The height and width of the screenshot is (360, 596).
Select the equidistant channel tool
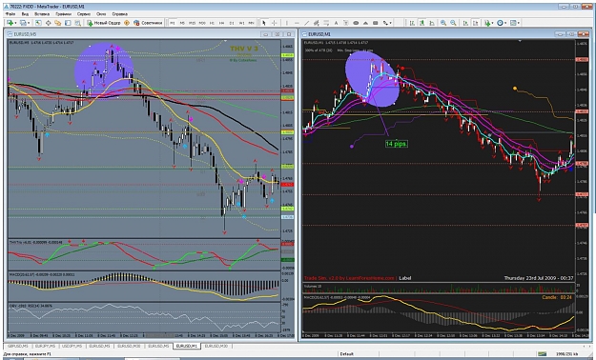pos(317,23)
